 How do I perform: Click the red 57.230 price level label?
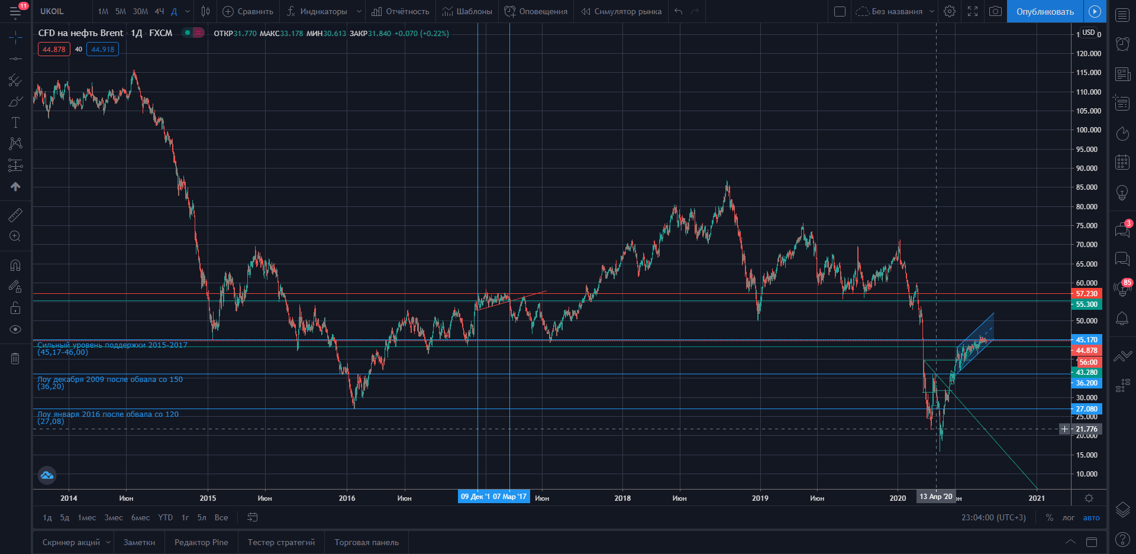1086,294
